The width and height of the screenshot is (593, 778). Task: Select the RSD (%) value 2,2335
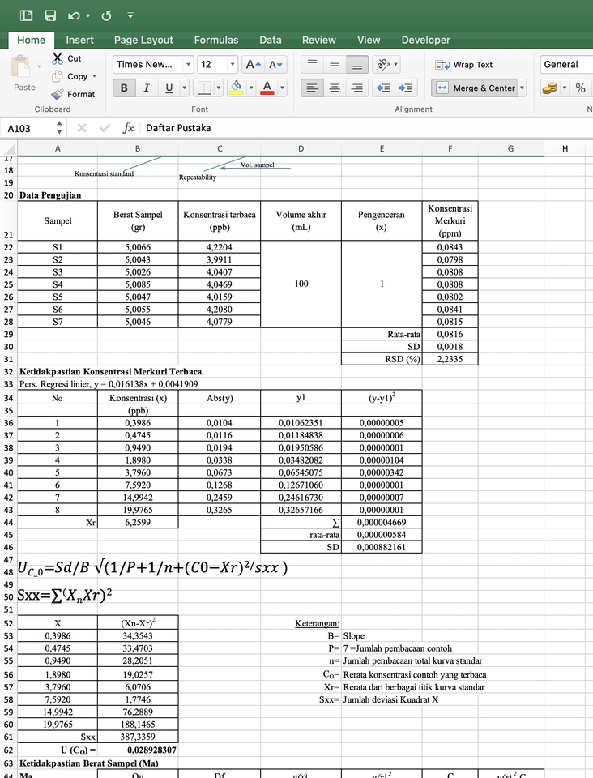click(x=450, y=359)
